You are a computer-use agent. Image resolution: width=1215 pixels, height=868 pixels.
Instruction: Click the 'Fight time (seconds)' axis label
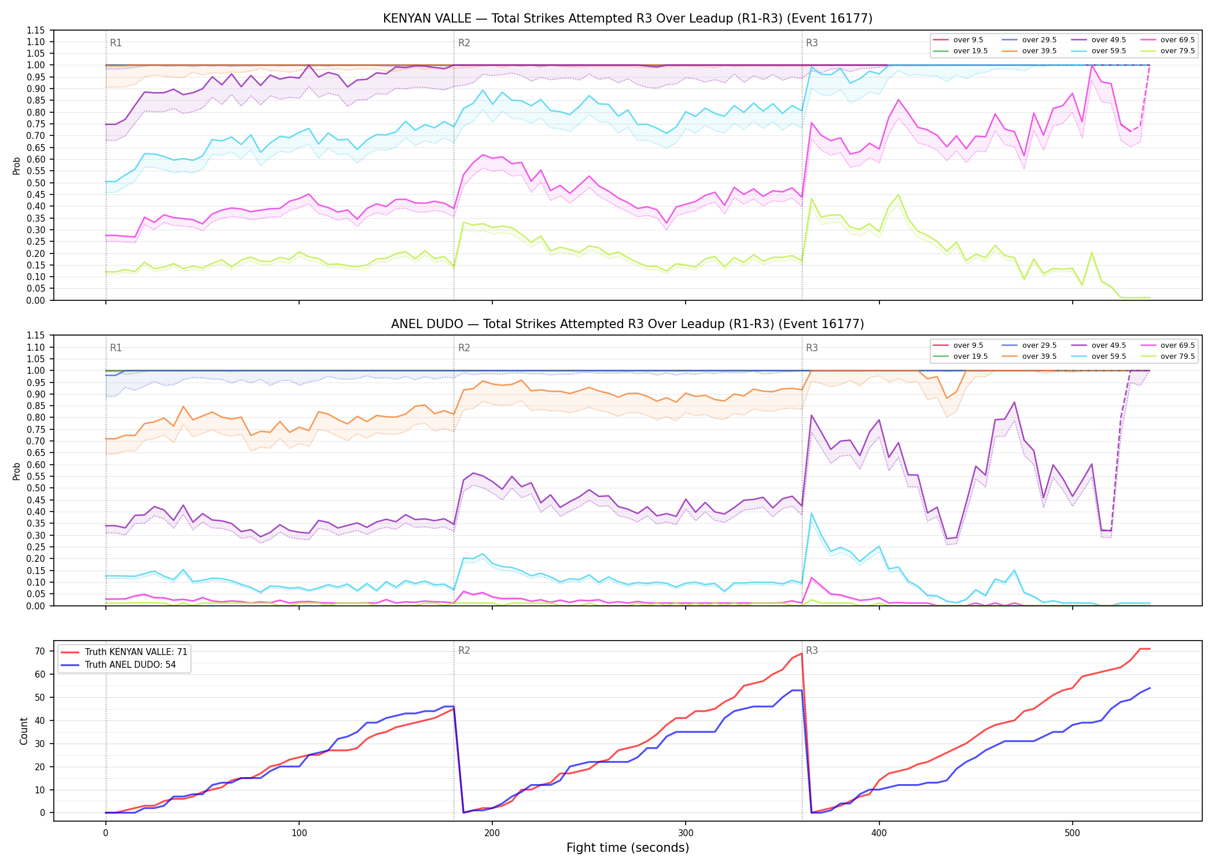pyautogui.click(x=628, y=848)
